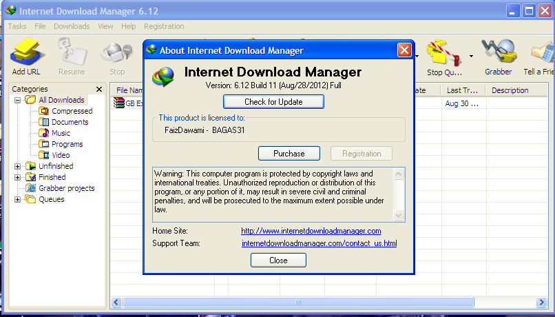Click the Check for Update button
This screenshot has height=317, width=555.
(x=273, y=102)
